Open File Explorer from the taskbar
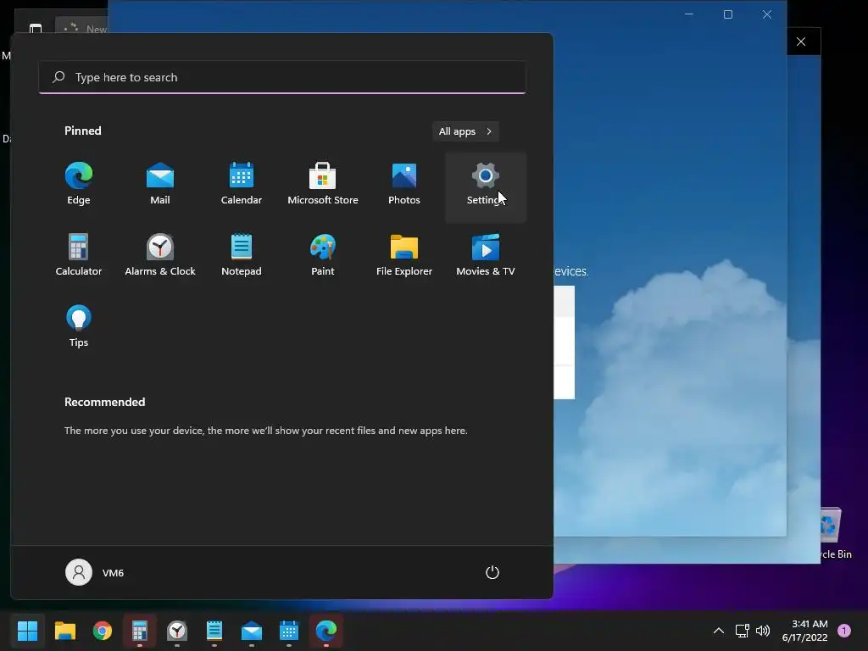 (x=64, y=631)
